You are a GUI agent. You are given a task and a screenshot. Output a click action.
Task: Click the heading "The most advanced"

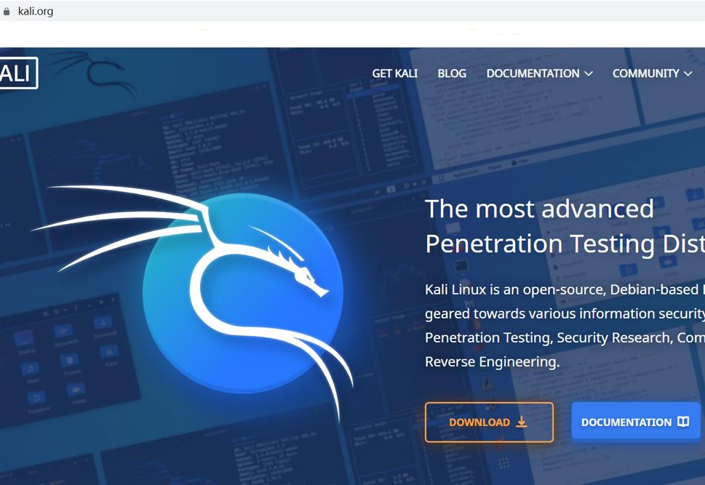(539, 209)
